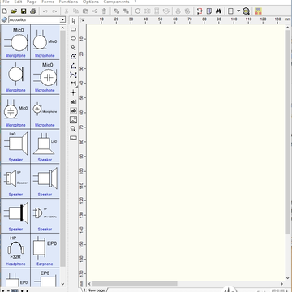292x292 pixels.
Task: Open a file with the folder icon
Action: pos(14,11)
